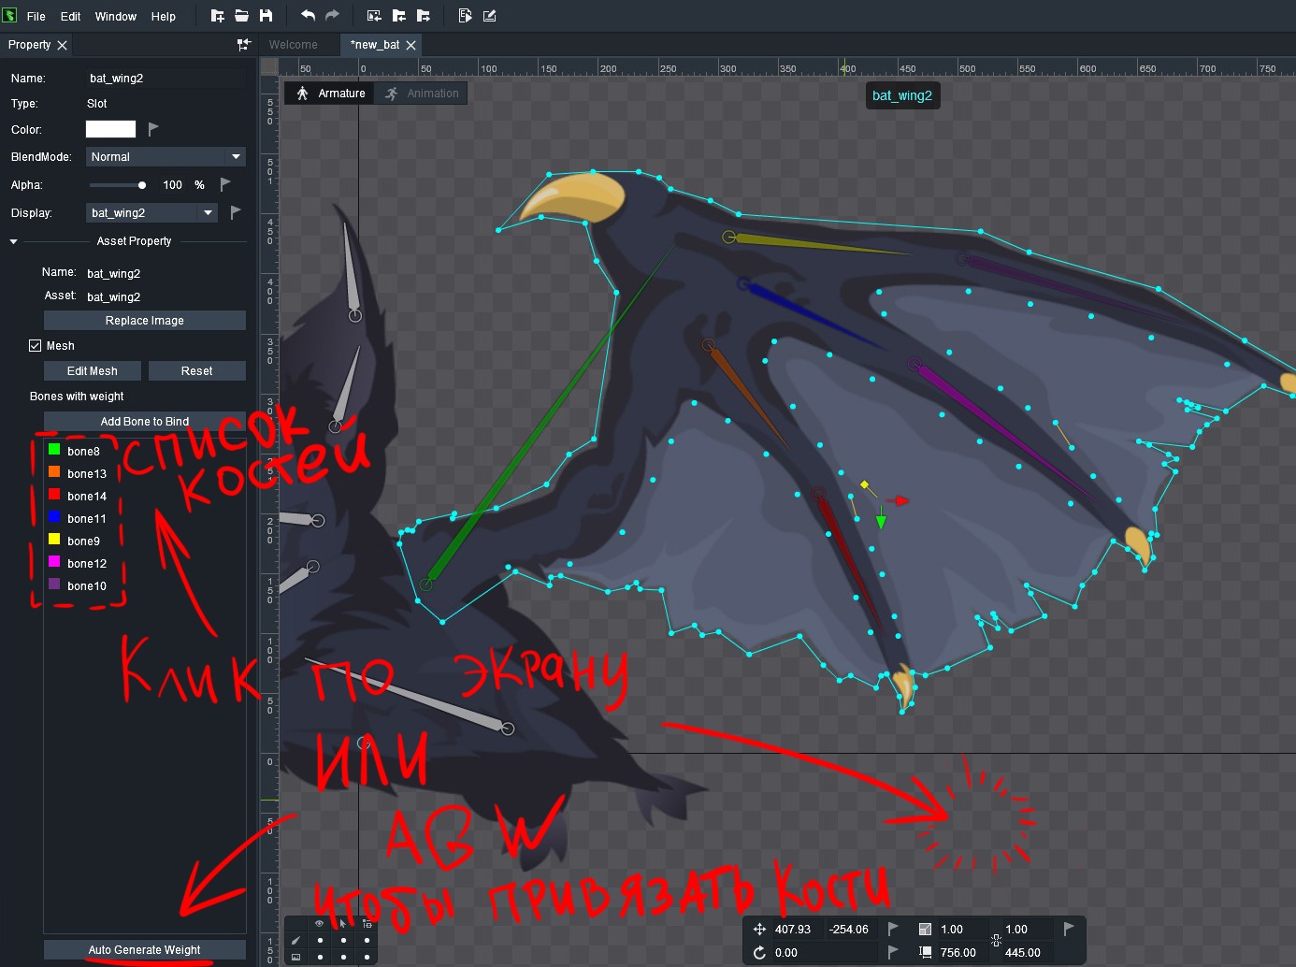Close the Property panel tab
The width and height of the screenshot is (1296, 967).
pyautogui.click(x=62, y=45)
